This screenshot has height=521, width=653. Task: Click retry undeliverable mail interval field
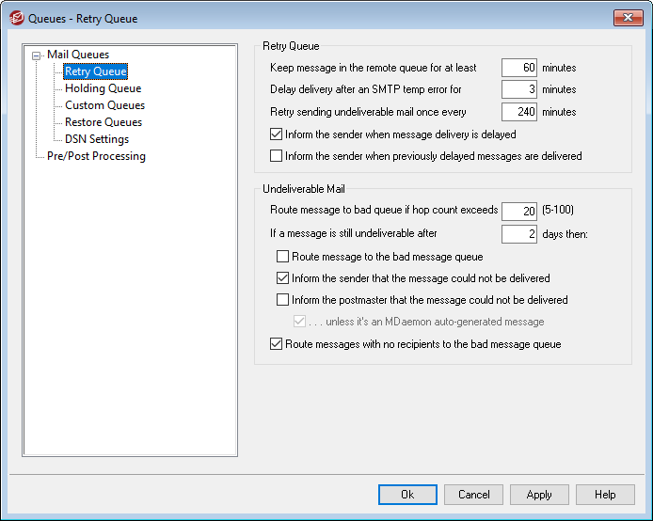(518, 112)
